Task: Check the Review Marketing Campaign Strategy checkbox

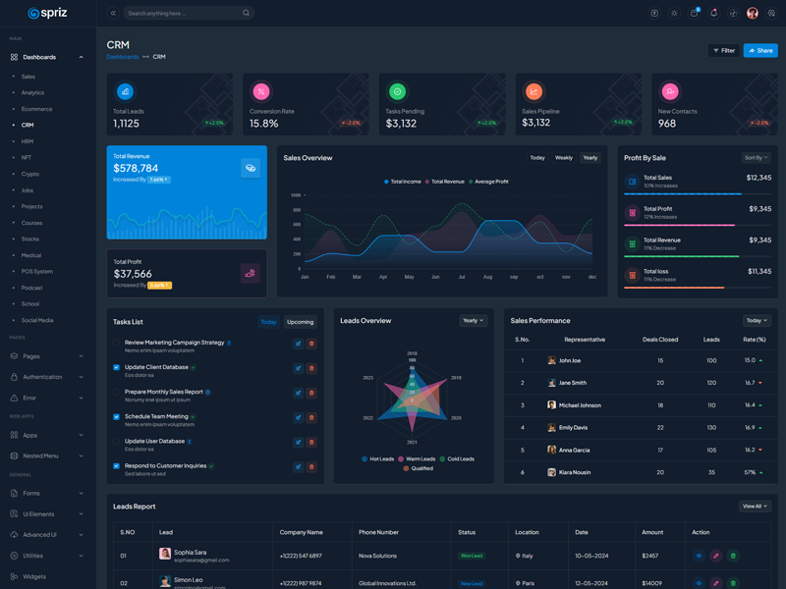Action: pos(117,343)
